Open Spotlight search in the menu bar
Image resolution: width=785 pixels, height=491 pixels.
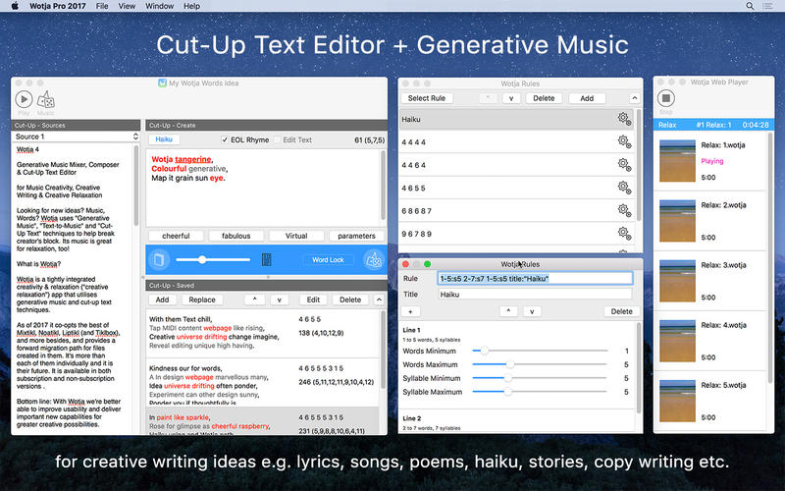[750, 6]
